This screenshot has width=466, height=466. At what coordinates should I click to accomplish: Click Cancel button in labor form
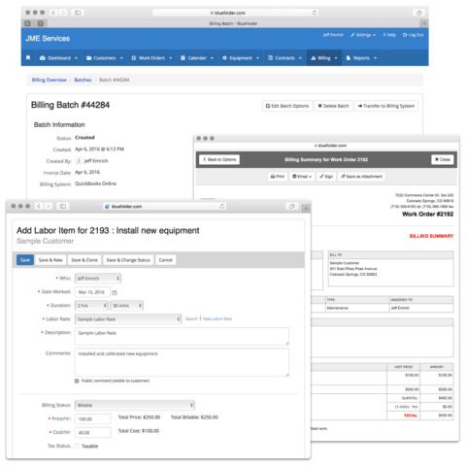coord(166,260)
